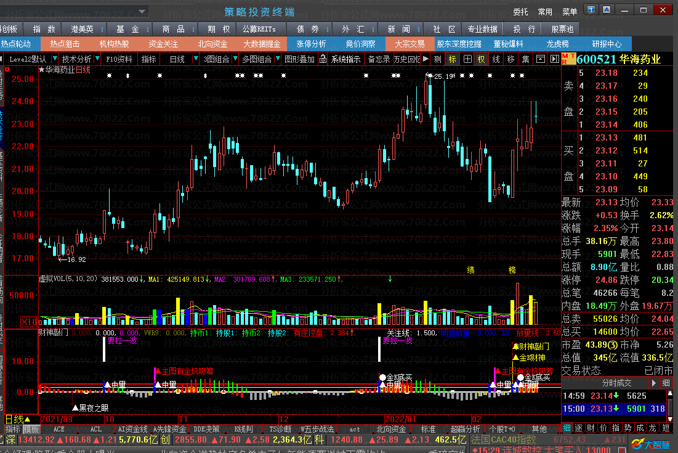
Task: Select the 涨停分析 sub-tab
Action: click(312, 44)
